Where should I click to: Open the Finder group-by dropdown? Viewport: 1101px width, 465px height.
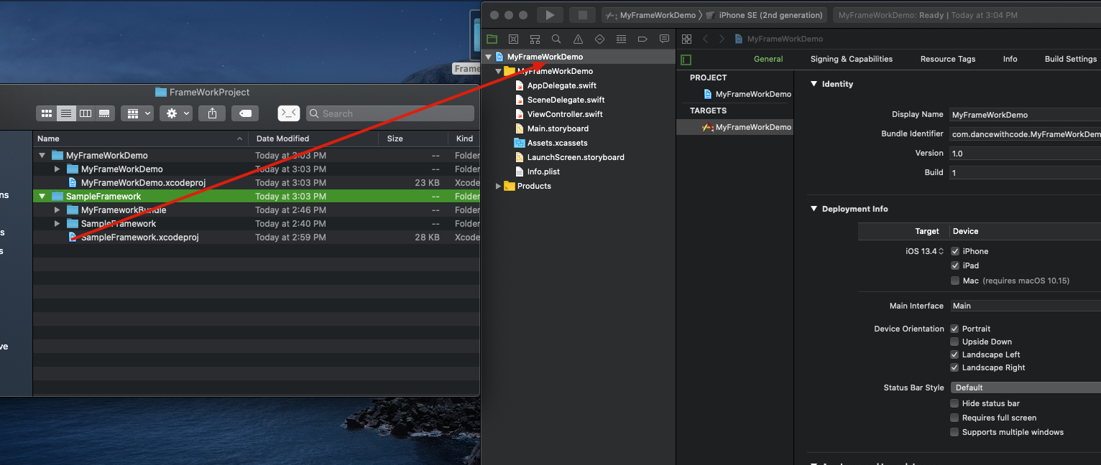(x=137, y=113)
